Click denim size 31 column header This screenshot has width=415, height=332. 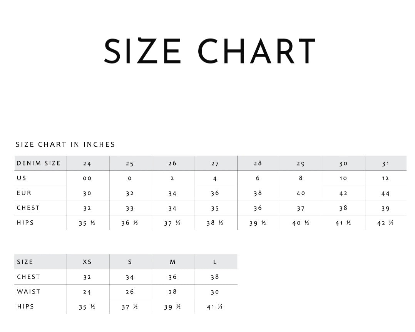(386, 164)
